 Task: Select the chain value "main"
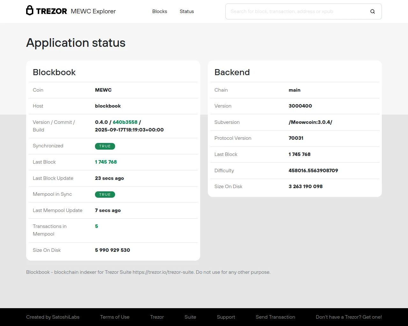(x=295, y=90)
